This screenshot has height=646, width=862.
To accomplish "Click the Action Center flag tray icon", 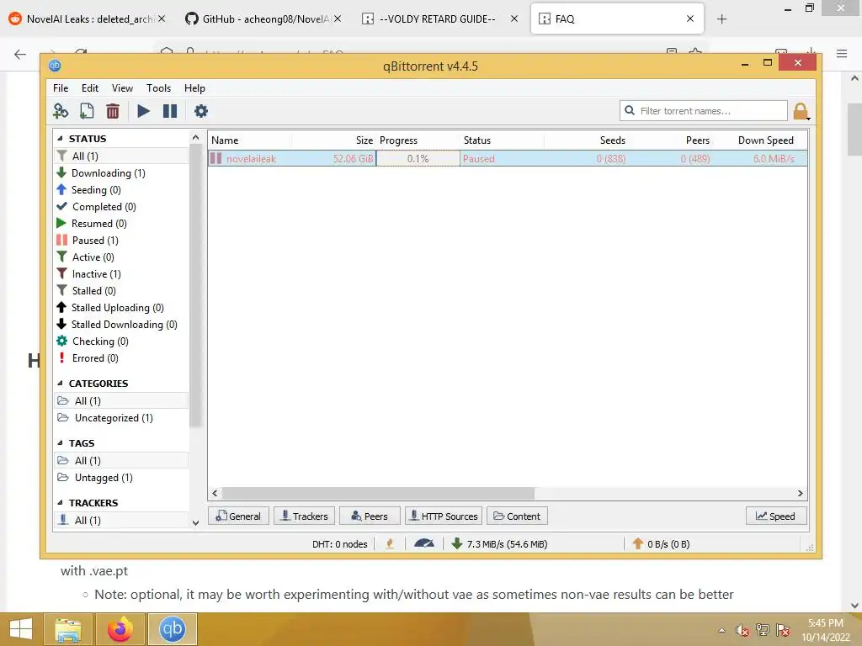I will pos(783,630).
